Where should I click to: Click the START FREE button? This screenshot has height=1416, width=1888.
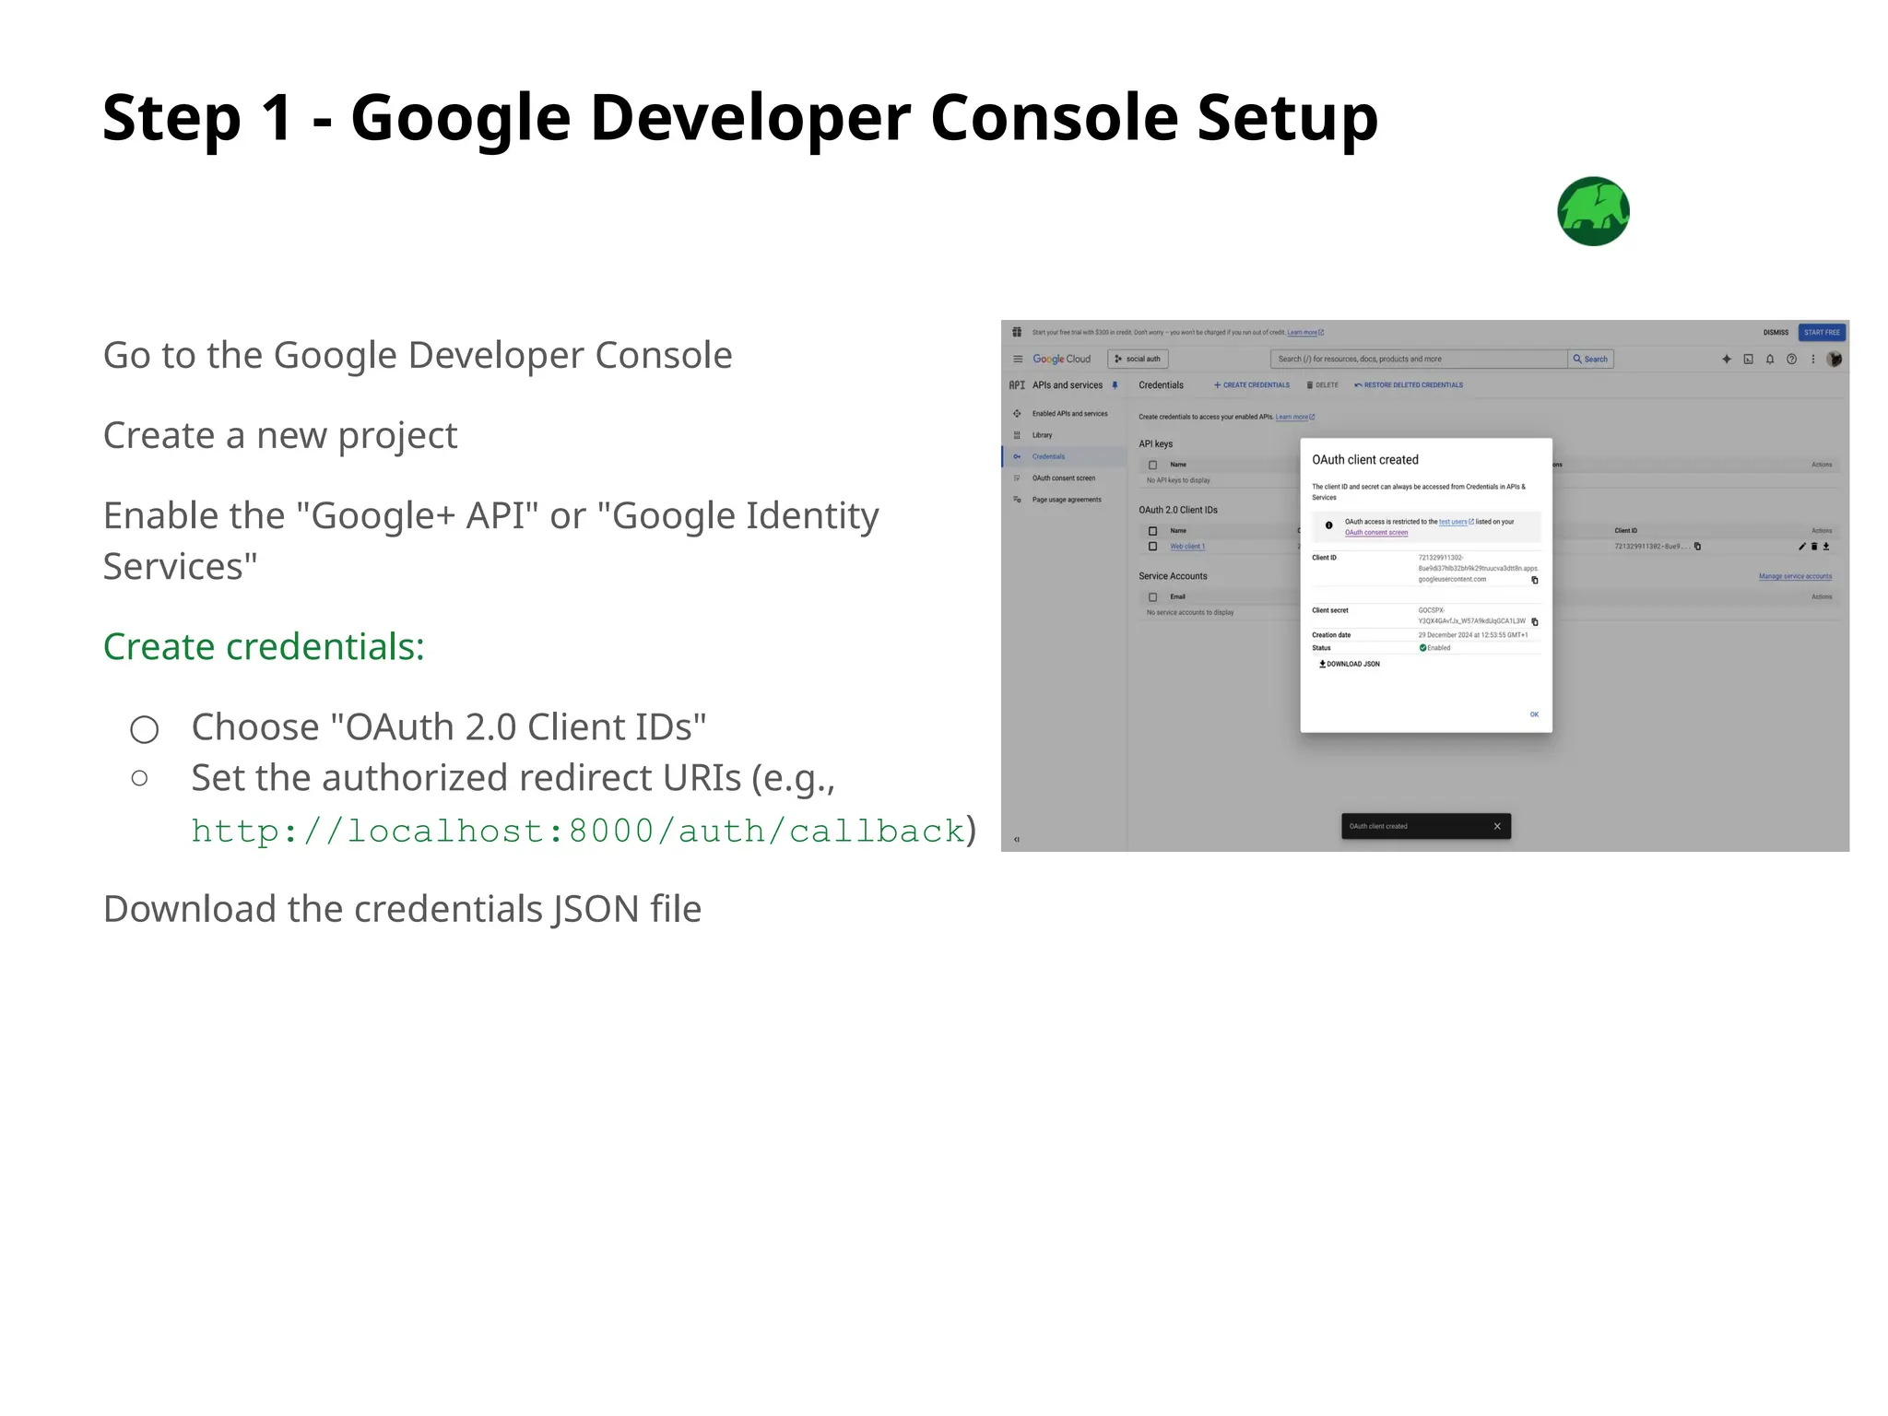pos(1822,332)
